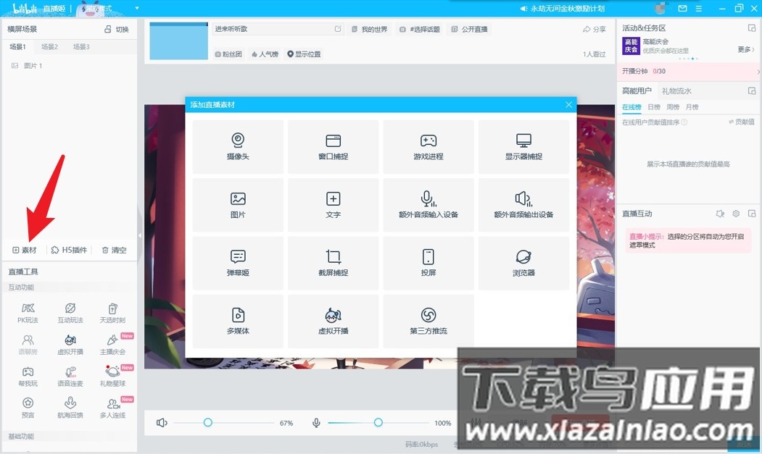Select 显示器捕捉 display capture

pyautogui.click(x=523, y=146)
